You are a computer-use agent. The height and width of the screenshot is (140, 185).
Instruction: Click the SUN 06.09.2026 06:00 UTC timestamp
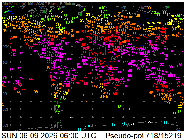49,136
